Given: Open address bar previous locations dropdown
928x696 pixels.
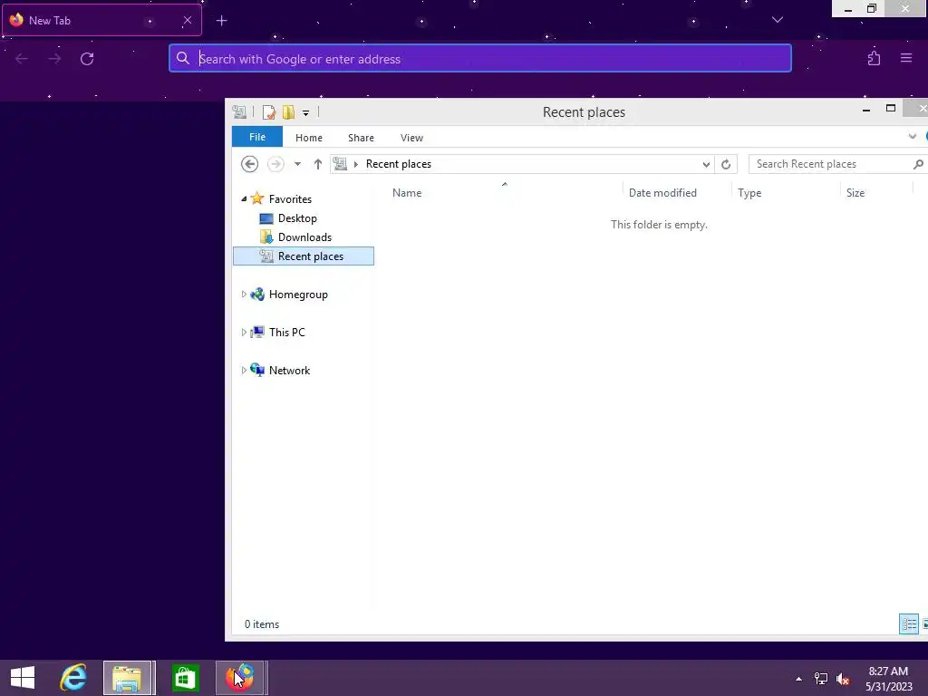Looking at the screenshot, I should 705,165.
